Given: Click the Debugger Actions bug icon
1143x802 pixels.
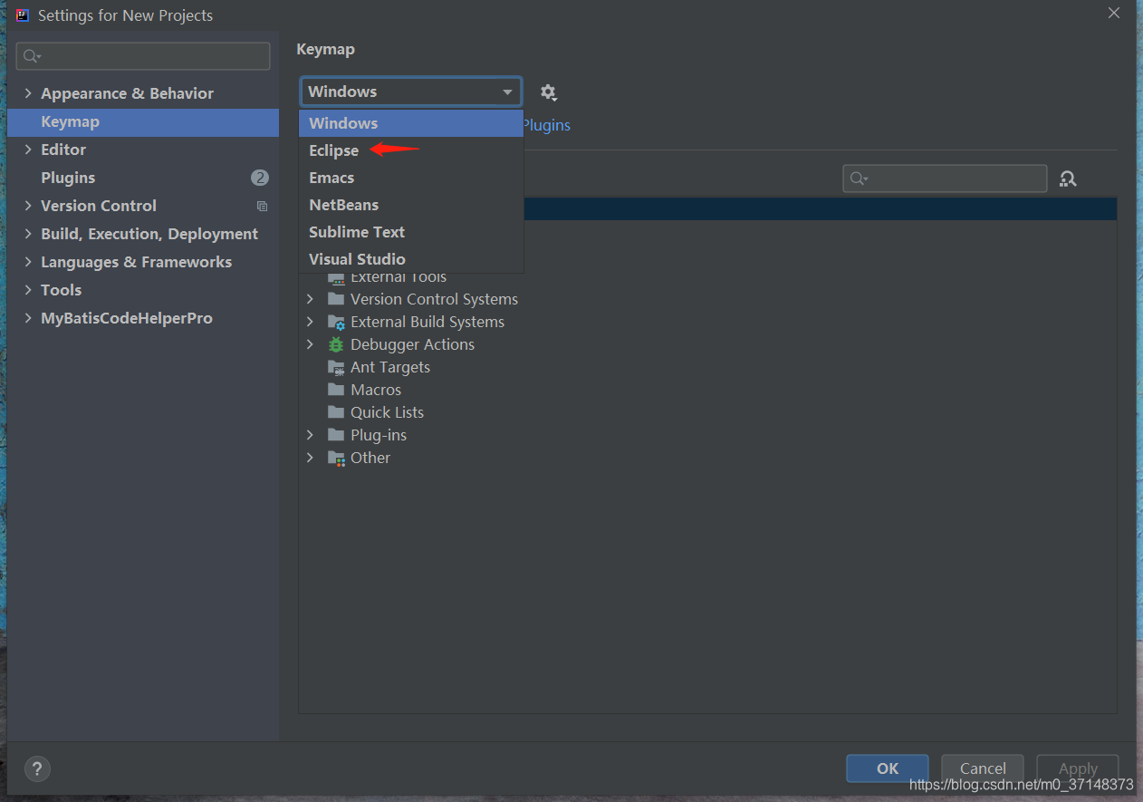Looking at the screenshot, I should (x=336, y=344).
